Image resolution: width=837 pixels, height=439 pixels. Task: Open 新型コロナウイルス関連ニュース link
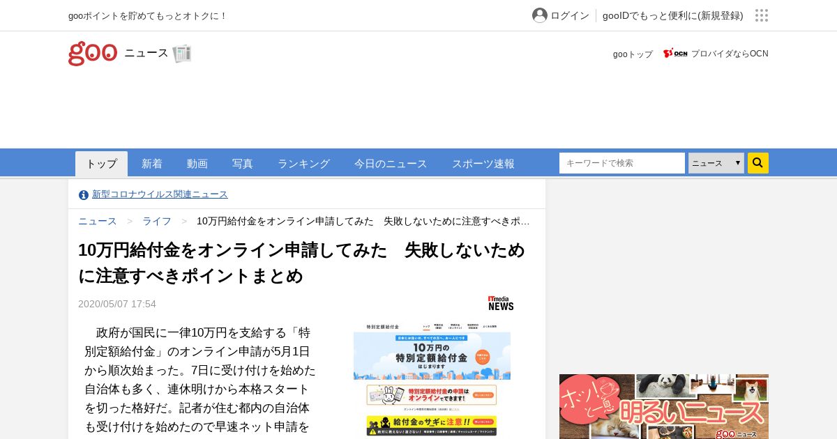point(160,194)
